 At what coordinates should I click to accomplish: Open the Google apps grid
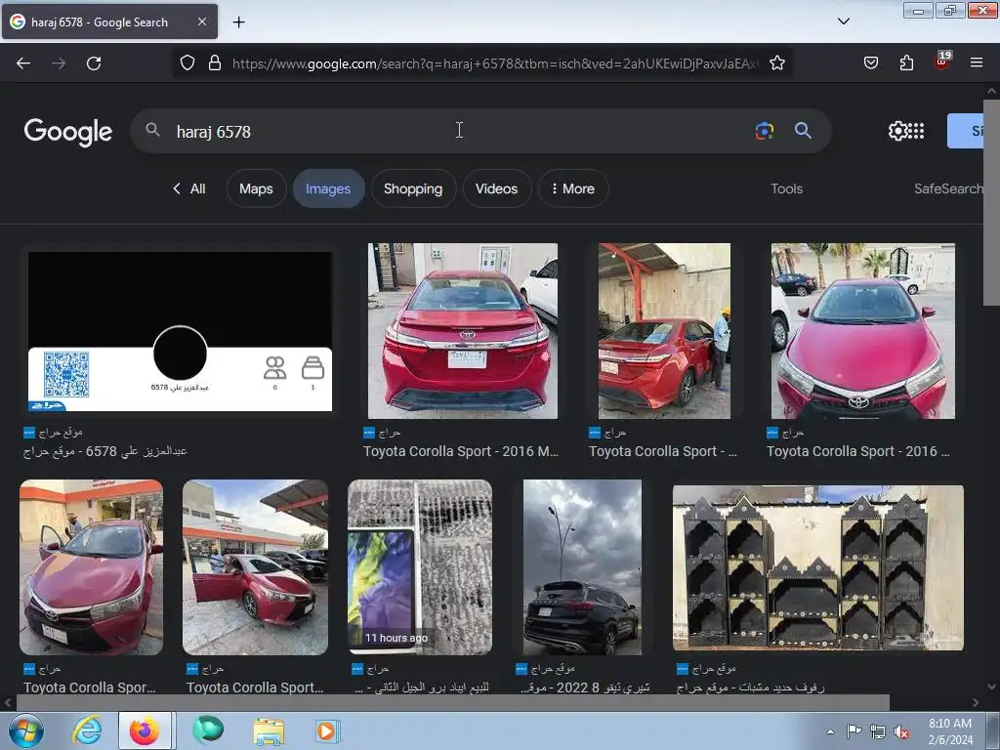coord(916,131)
